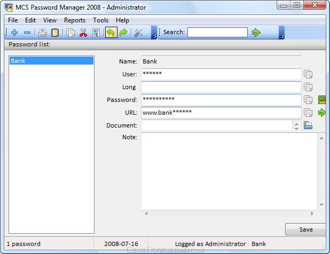Image resolution: width=330 pixels, height=254 pixels.
Task: Click Document field up stepper arrow
Action: coord(296,124)
